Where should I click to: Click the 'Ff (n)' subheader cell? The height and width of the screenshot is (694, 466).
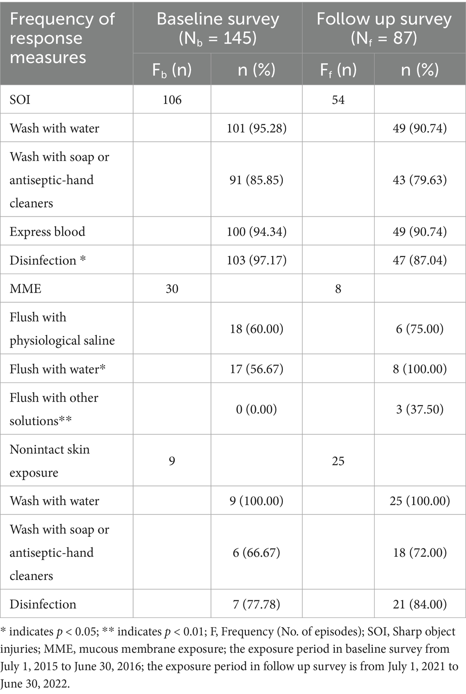(x=338, y=70)
